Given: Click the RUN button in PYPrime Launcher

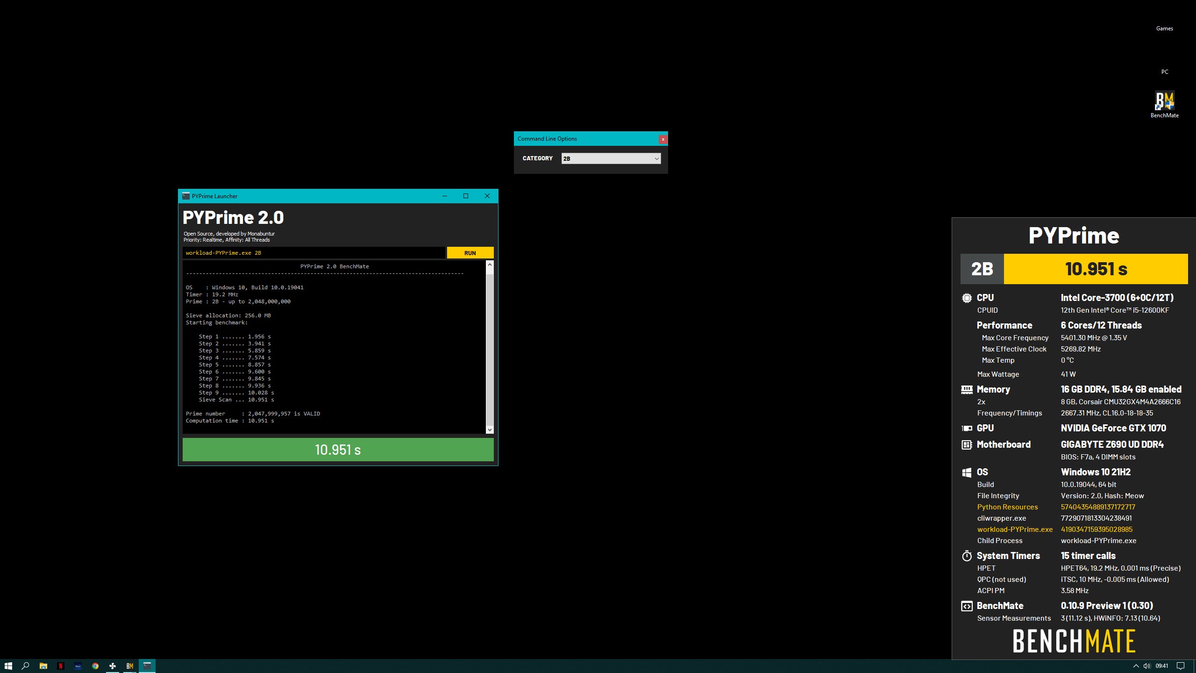Looking at the screenshot, I should point(470,253).
